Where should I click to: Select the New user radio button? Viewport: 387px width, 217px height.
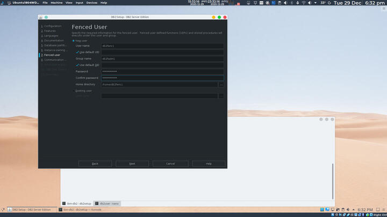(73, 41)
